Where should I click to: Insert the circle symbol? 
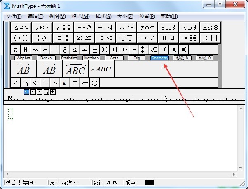(94, 83)
